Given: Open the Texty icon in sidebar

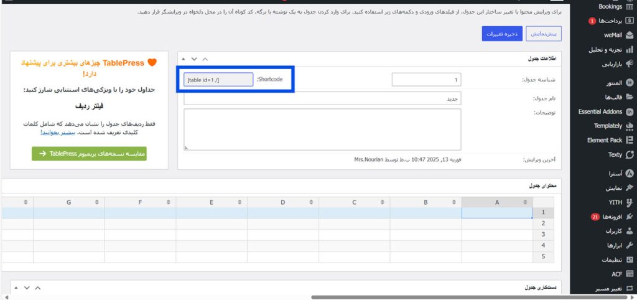Looking at the screenshot, I should (x=630, y=154).
